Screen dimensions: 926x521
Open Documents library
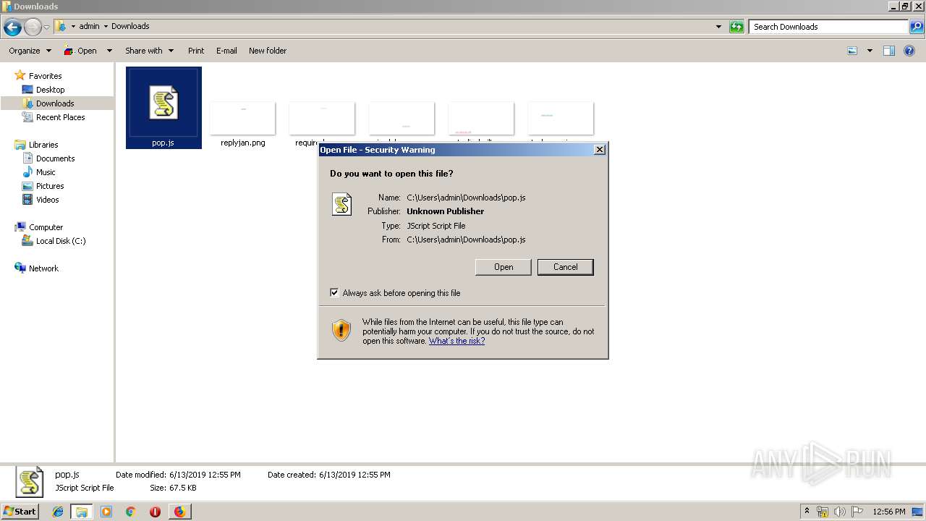(55, 158)
